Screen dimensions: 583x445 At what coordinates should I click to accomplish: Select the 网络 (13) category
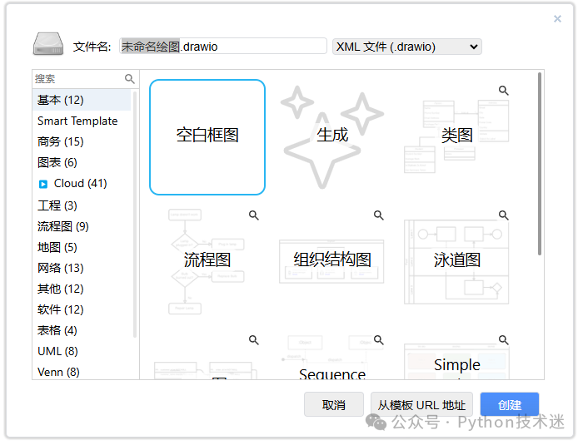pos(82,268)
